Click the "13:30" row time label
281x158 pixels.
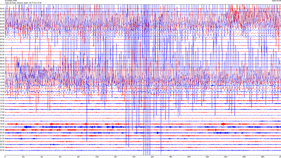point(2,92)
